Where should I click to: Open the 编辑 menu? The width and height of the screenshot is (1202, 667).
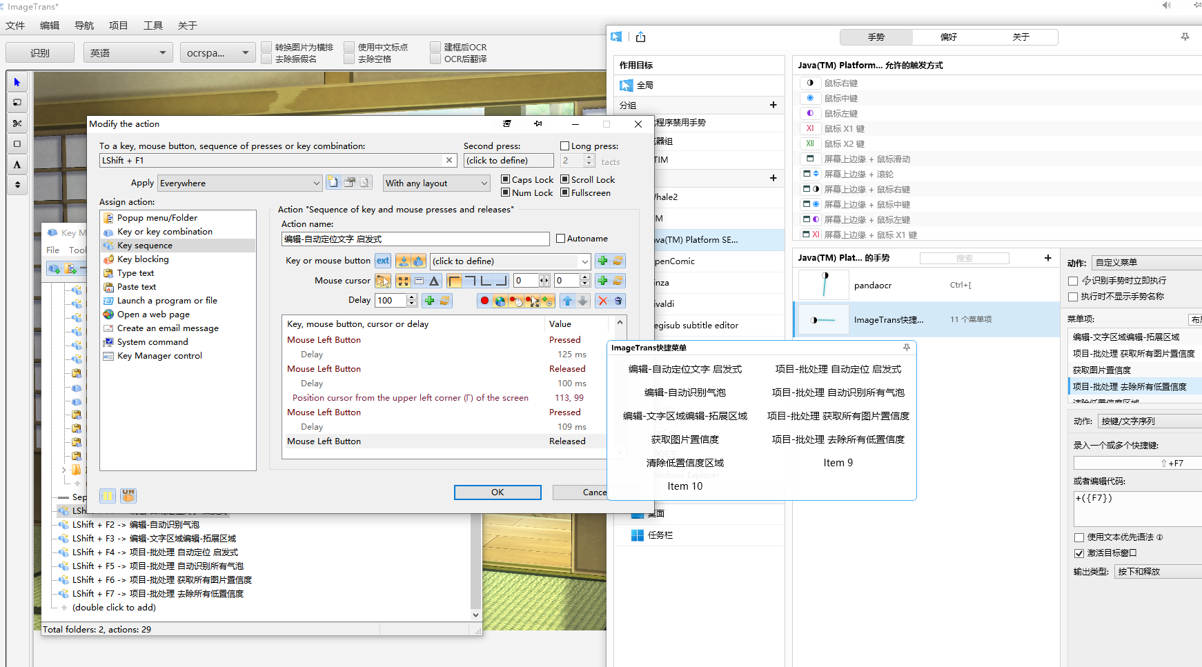pyautogui.click(x=50, y=26)
